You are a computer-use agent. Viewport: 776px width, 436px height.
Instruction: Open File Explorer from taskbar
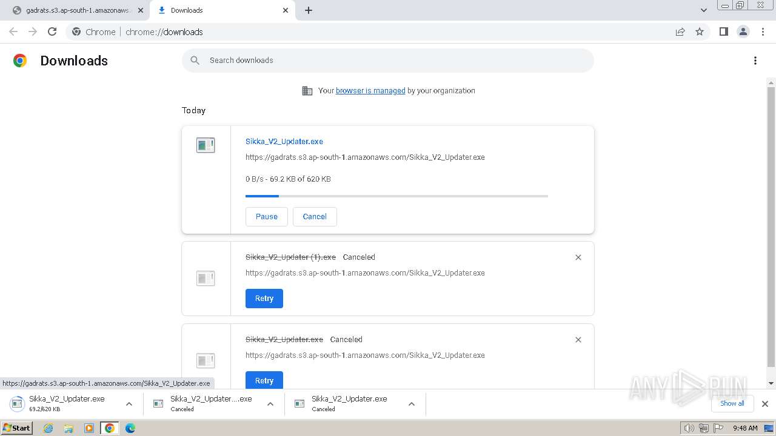pyautogui.click(x=69, y=428)
